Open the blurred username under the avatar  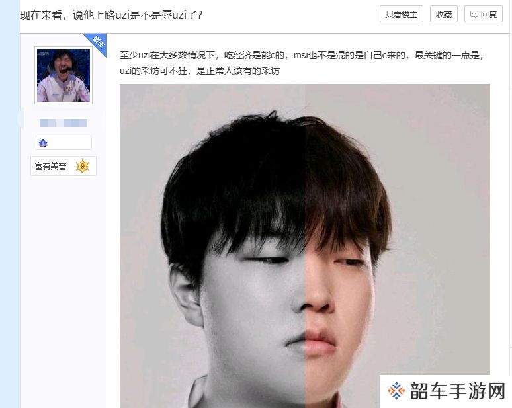click(64, 123)
